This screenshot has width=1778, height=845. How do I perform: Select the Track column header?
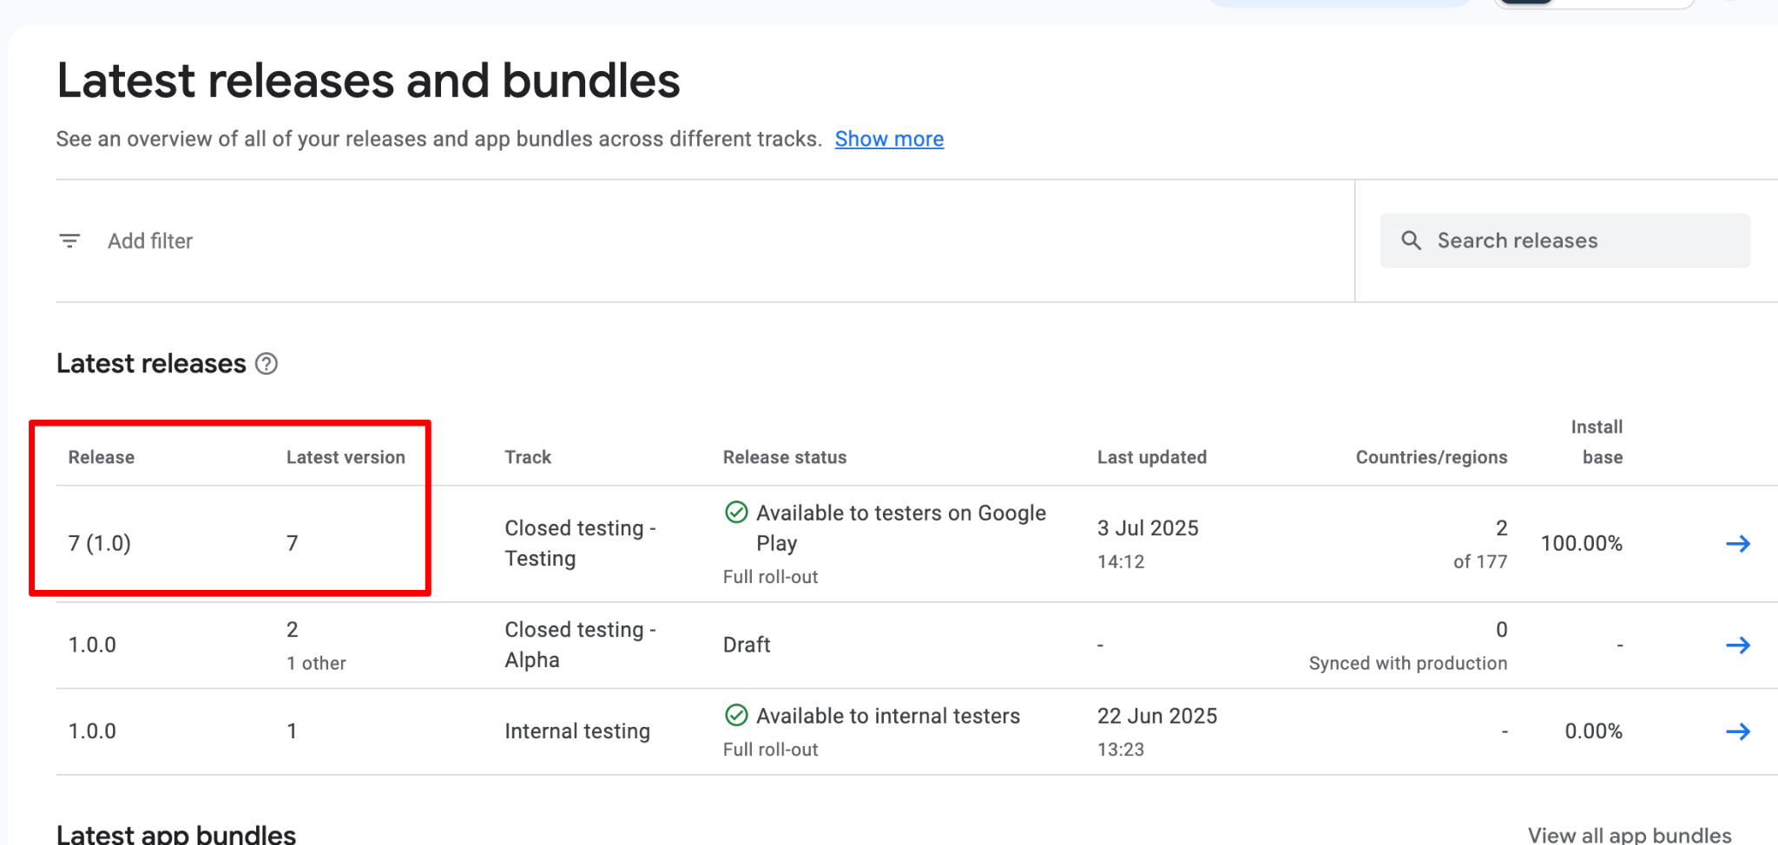point(528,457)
